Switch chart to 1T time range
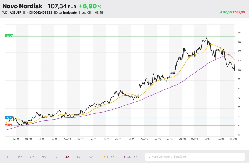250x163 pixels. 9,157
